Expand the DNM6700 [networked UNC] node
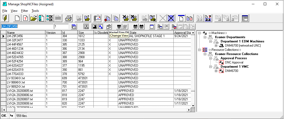The width and height of the screenshot is (284, 119). (x=216, y=46)
